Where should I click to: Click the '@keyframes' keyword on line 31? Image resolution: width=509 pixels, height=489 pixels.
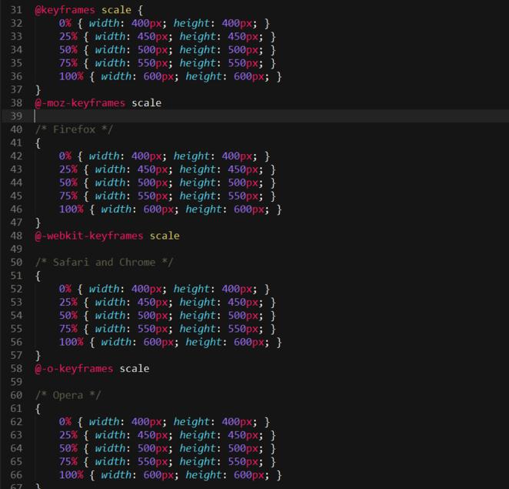point(65,10)
